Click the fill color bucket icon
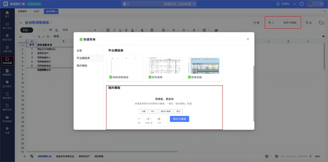 142,30
